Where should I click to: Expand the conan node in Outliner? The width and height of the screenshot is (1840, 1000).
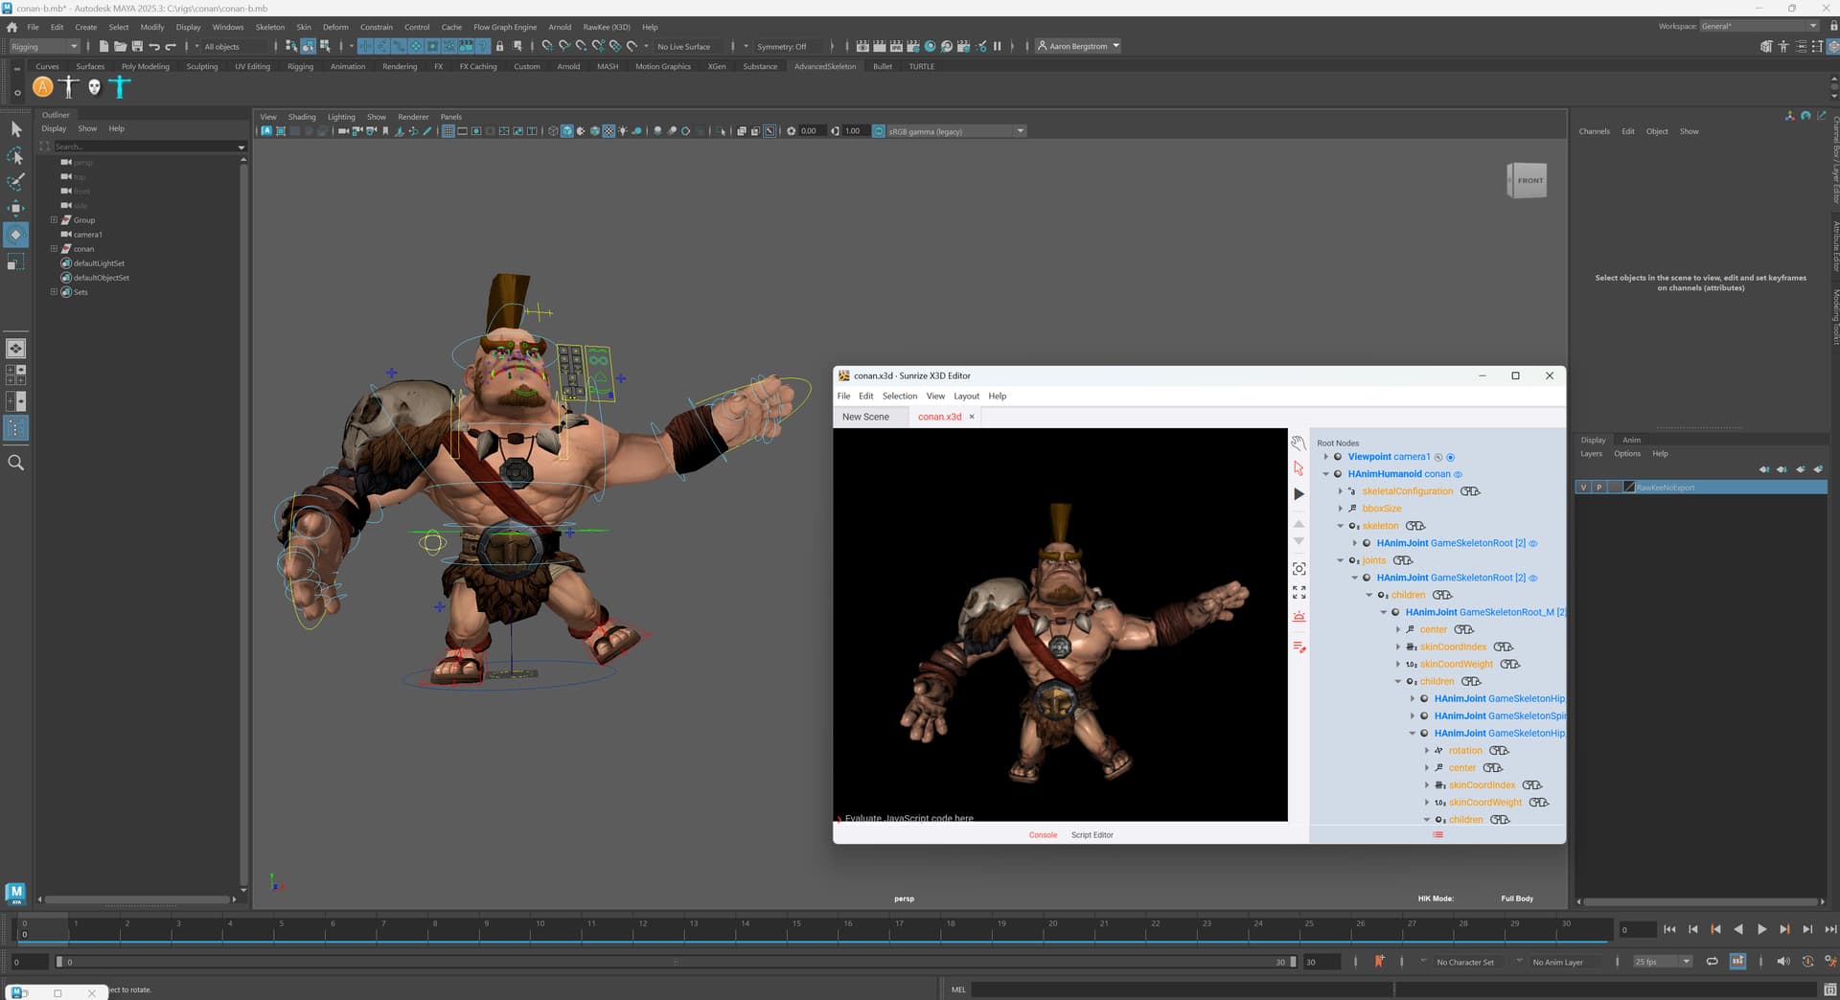54,248
